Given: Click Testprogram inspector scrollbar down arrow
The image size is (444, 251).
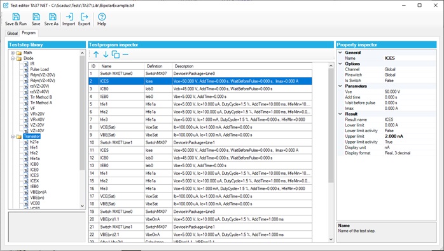Looking at the screenshot, I should pos(331,240).
